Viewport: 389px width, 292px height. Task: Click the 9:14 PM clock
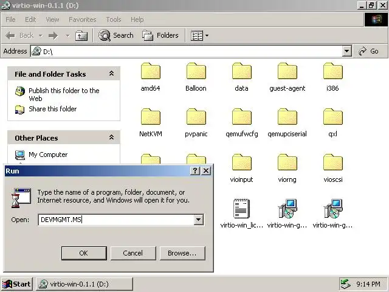tap(368, 284)
